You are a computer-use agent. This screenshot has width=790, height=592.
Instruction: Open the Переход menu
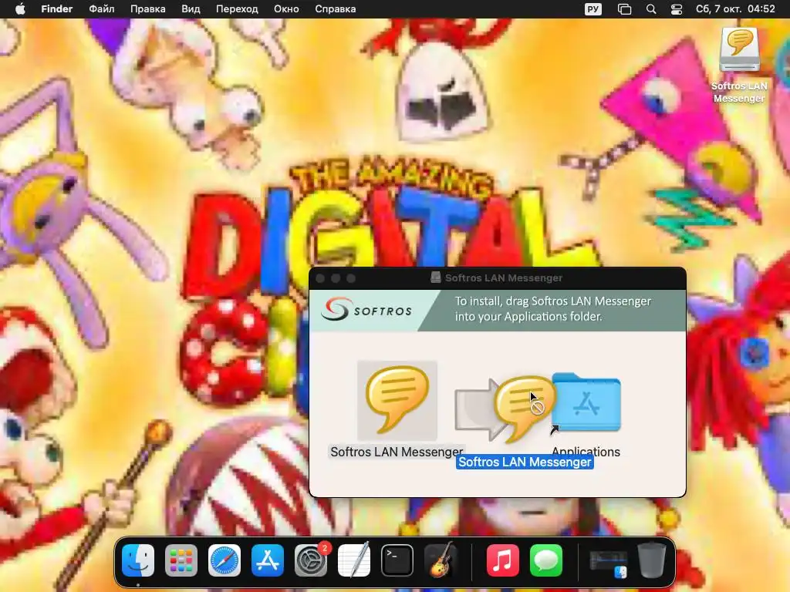[x=237, y=9]
